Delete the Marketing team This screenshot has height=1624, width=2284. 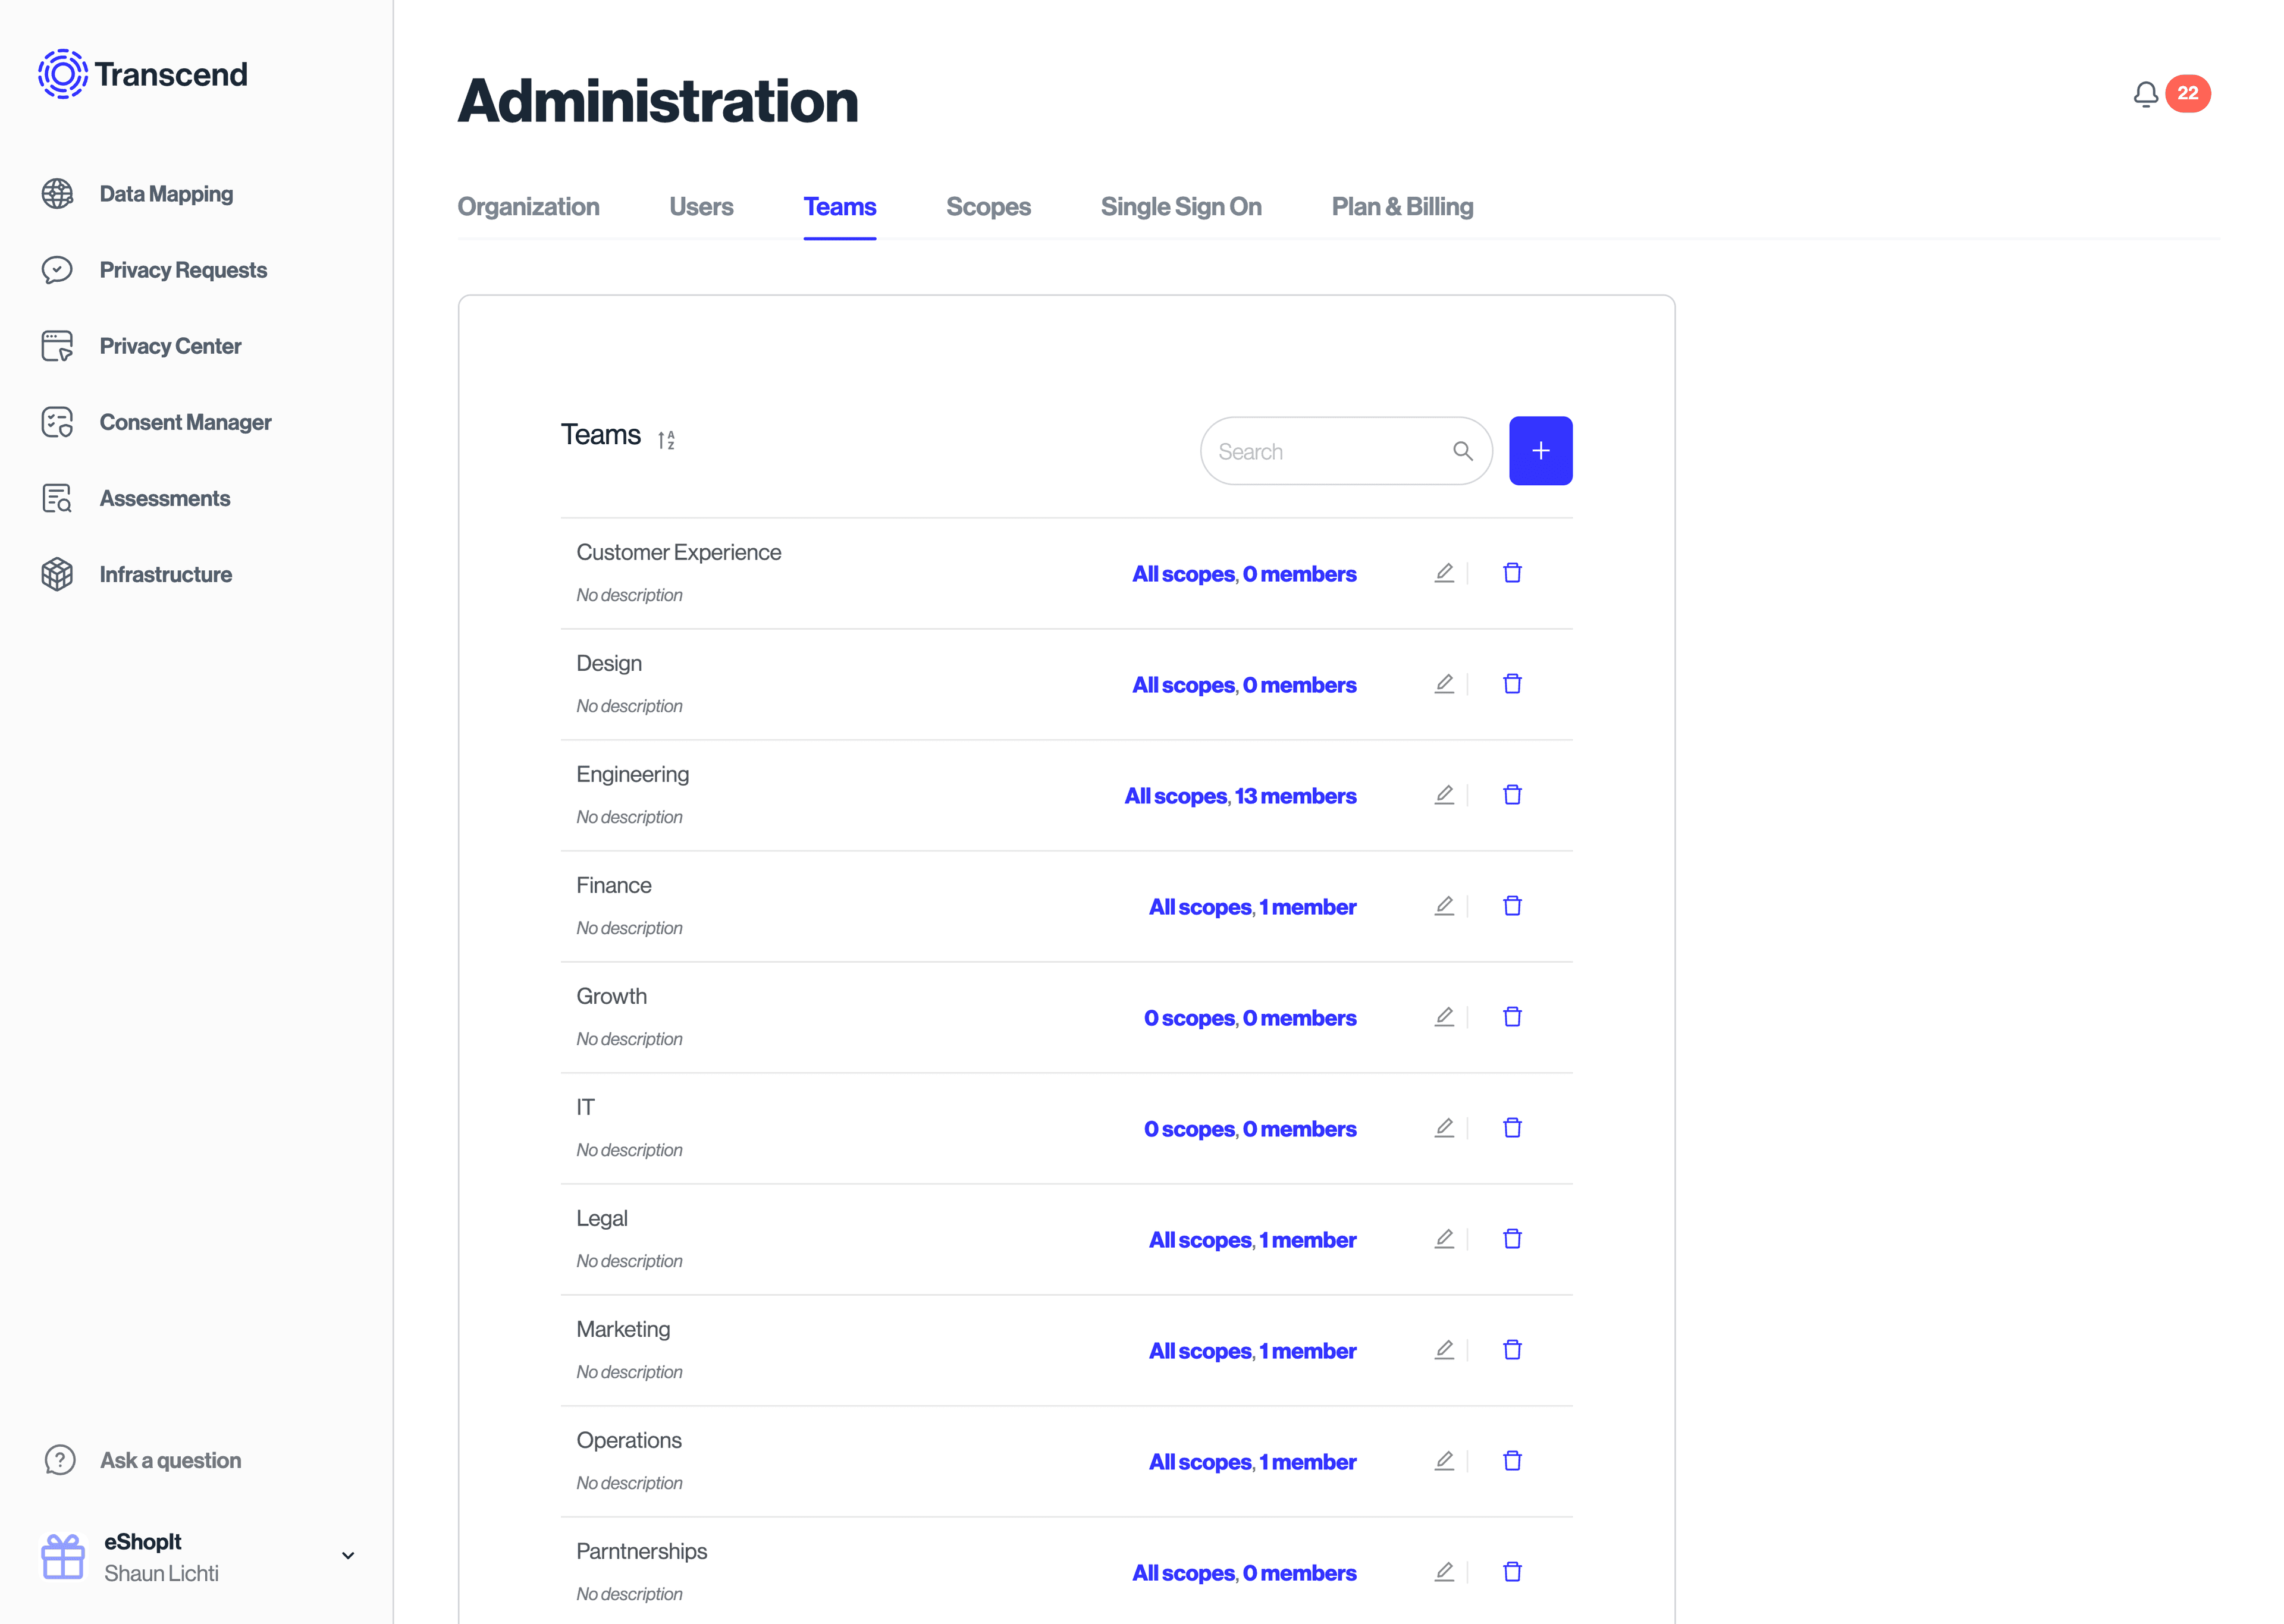(x=1512, y=1349)
